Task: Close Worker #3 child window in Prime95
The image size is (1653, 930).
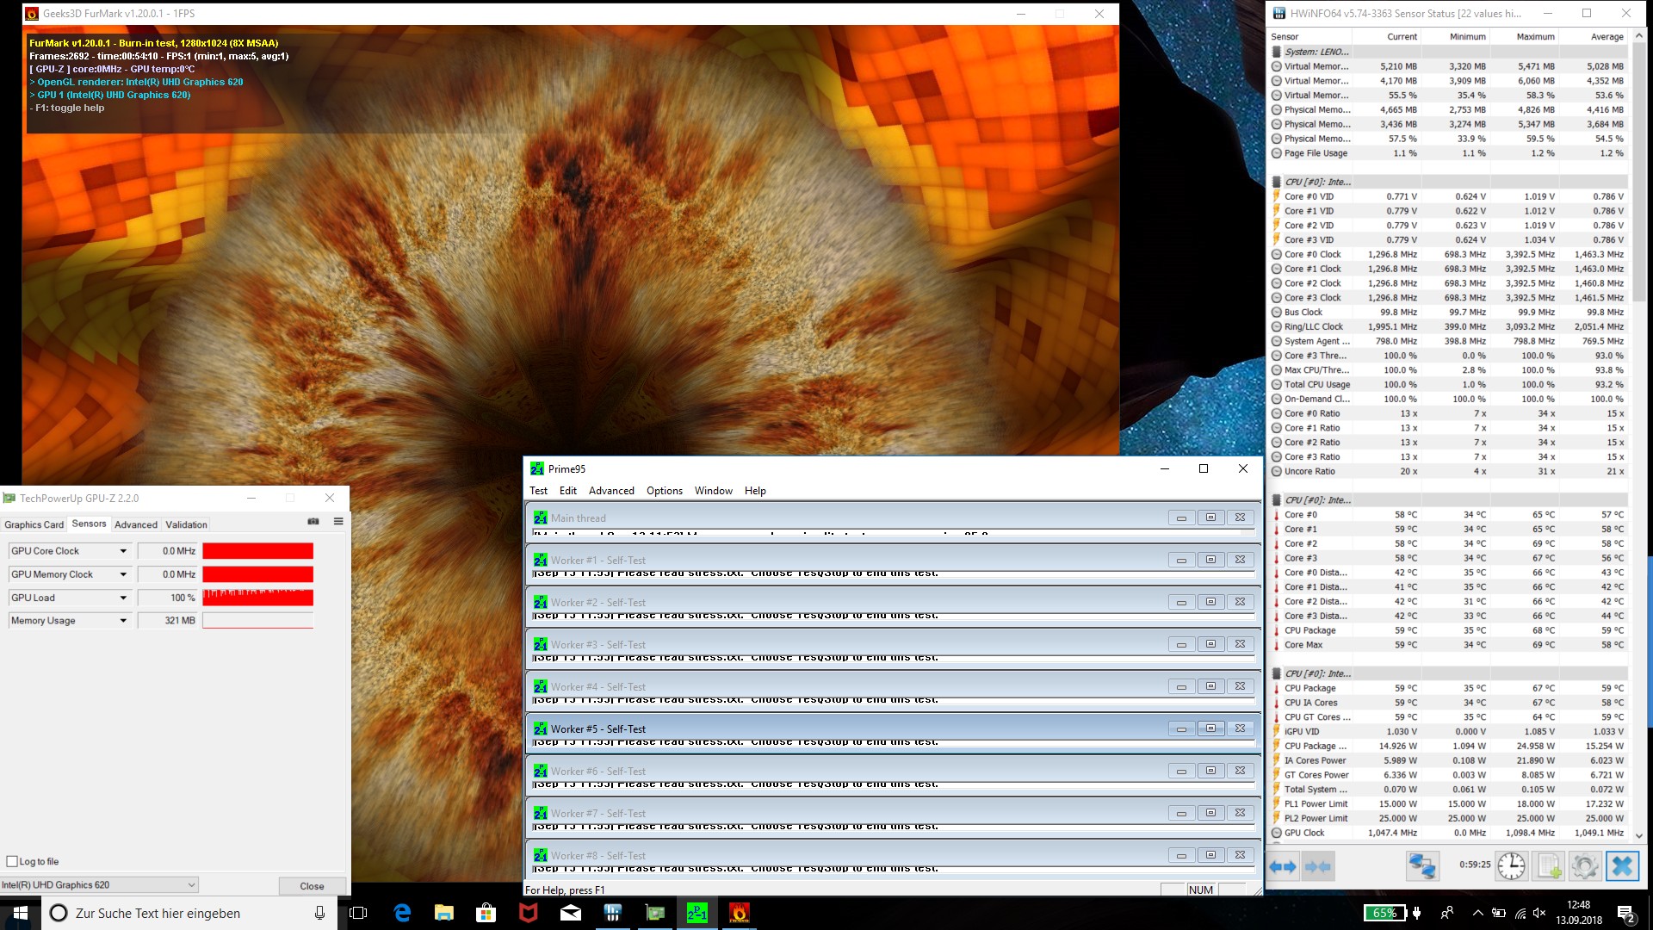Action: point(1240,644)
